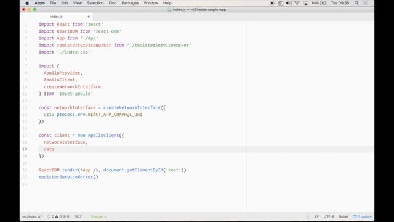Open the Atom application menu
Image resolution: width=394 pixels, height=222 pixels.
click(x=39, y=3)
